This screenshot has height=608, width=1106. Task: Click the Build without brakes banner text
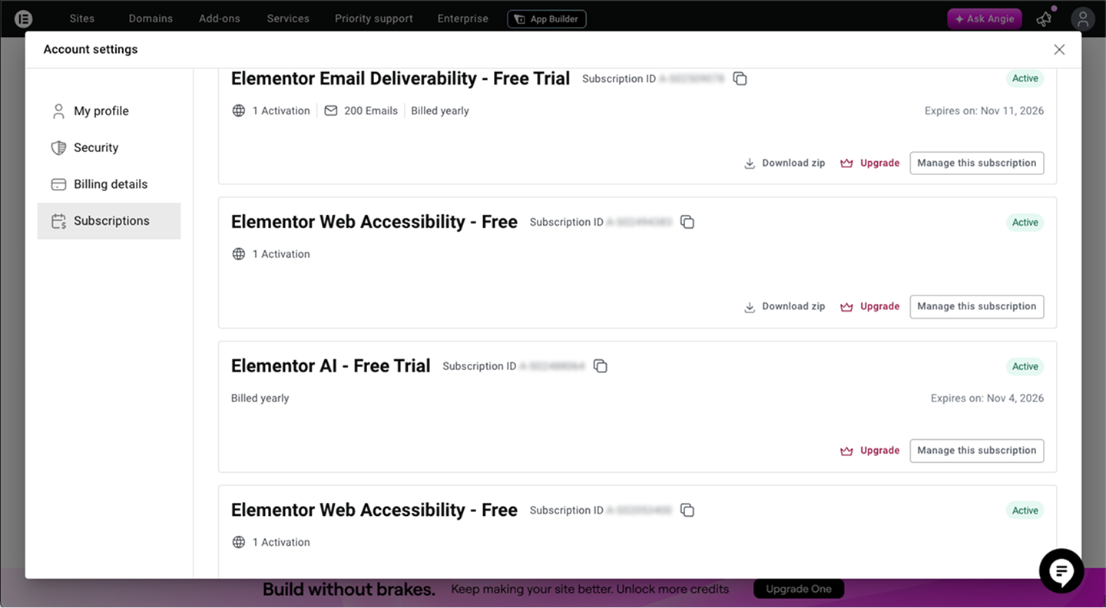point(349,590)
